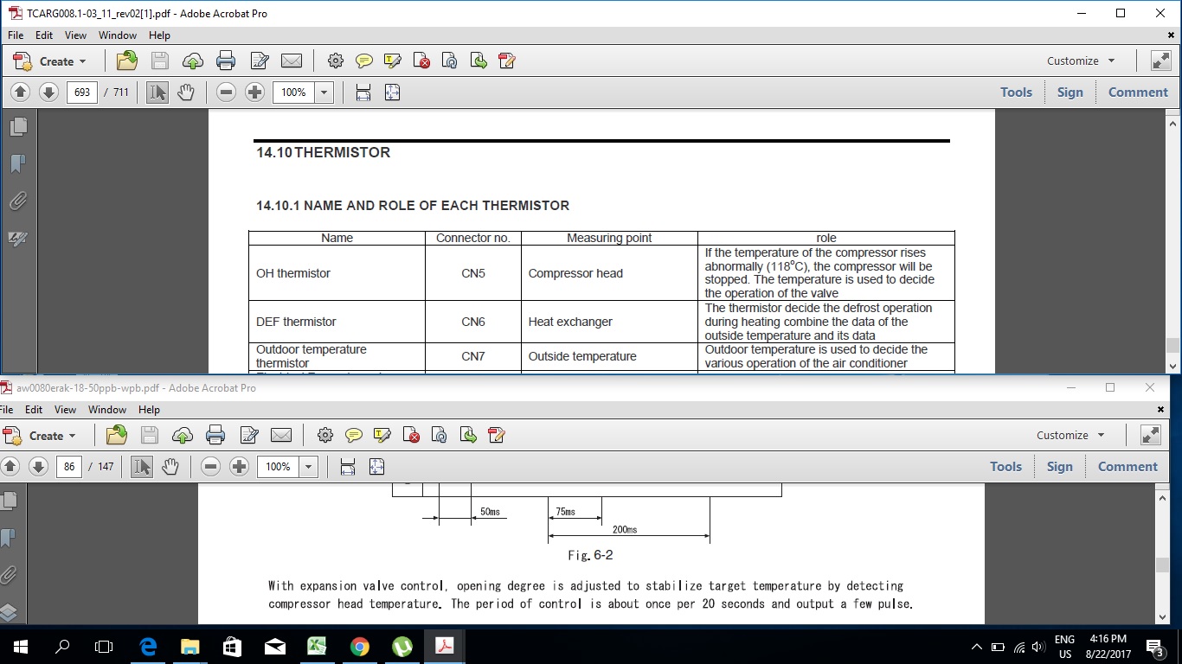This screenshot has width=1182, height=664.
Task: Open Sign pane in bottom window
Action: point(1060,467)
